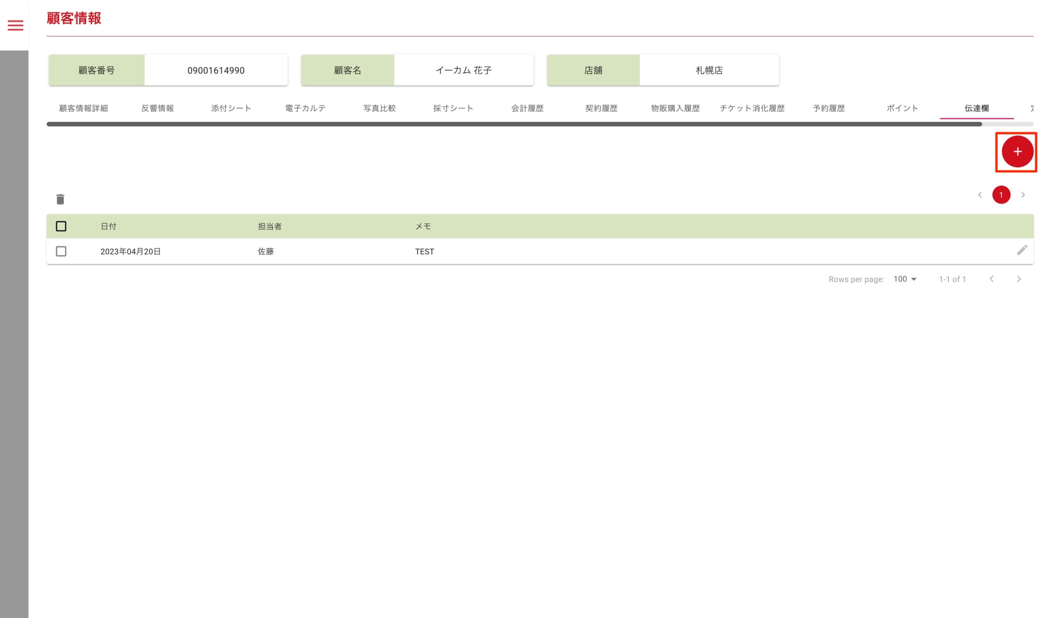Toggle the select-all header checkbox
The height and width of the screenshot is (618, 1052).
[61, 226]
